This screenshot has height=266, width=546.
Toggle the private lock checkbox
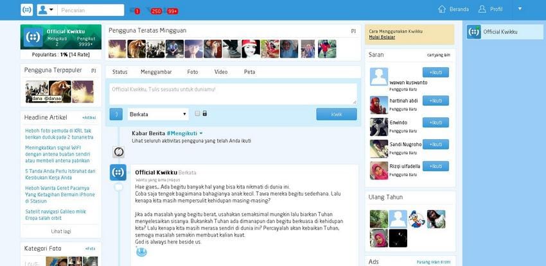(x=198, y=114)
